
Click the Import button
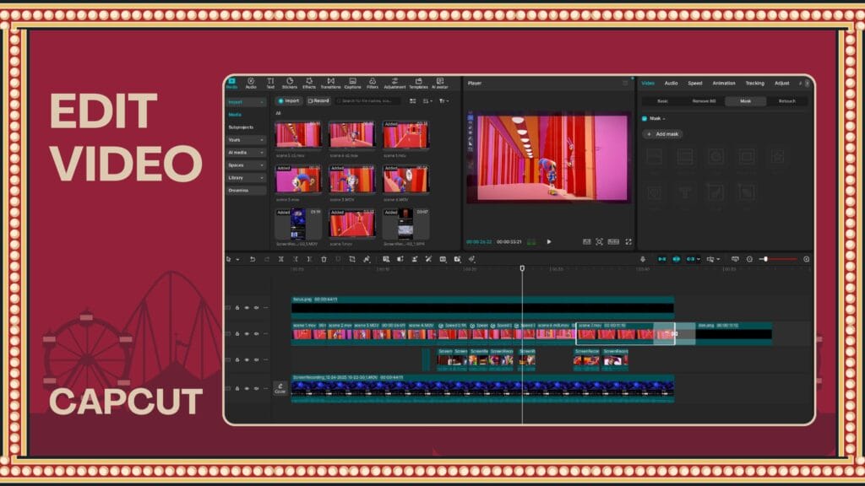tap(289, 101)
